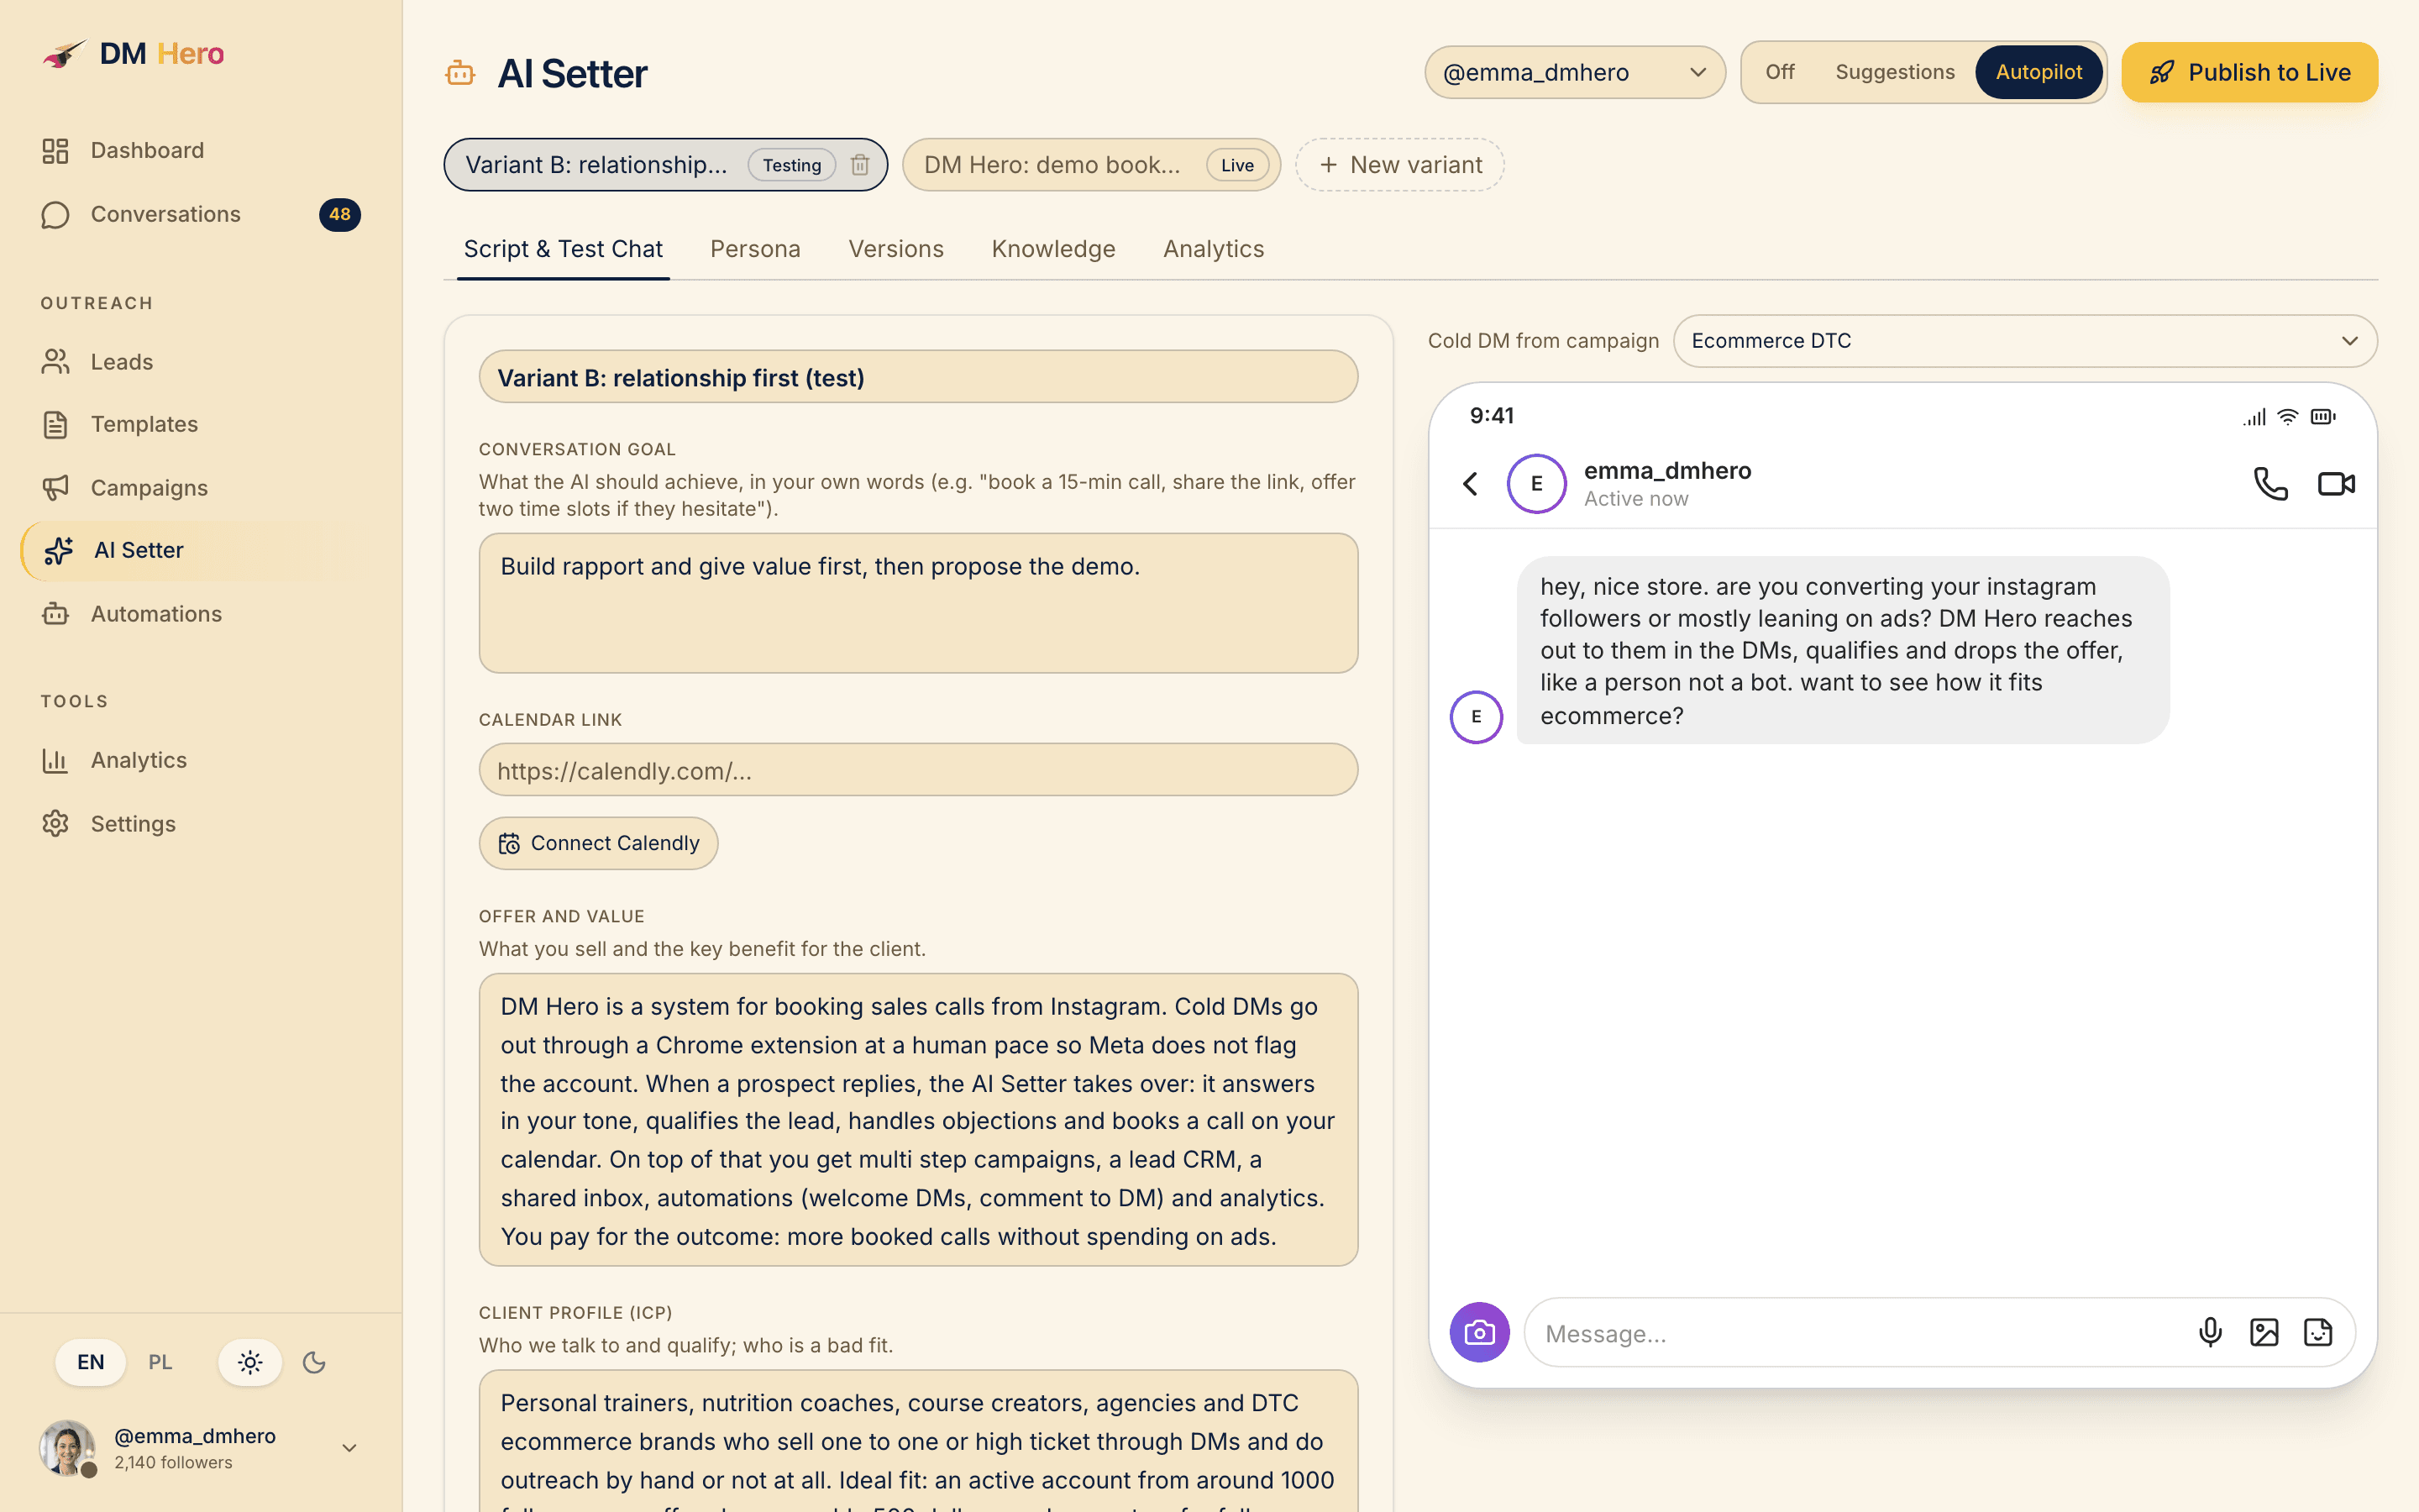Switch language to PL

(x=160, y=1363)
